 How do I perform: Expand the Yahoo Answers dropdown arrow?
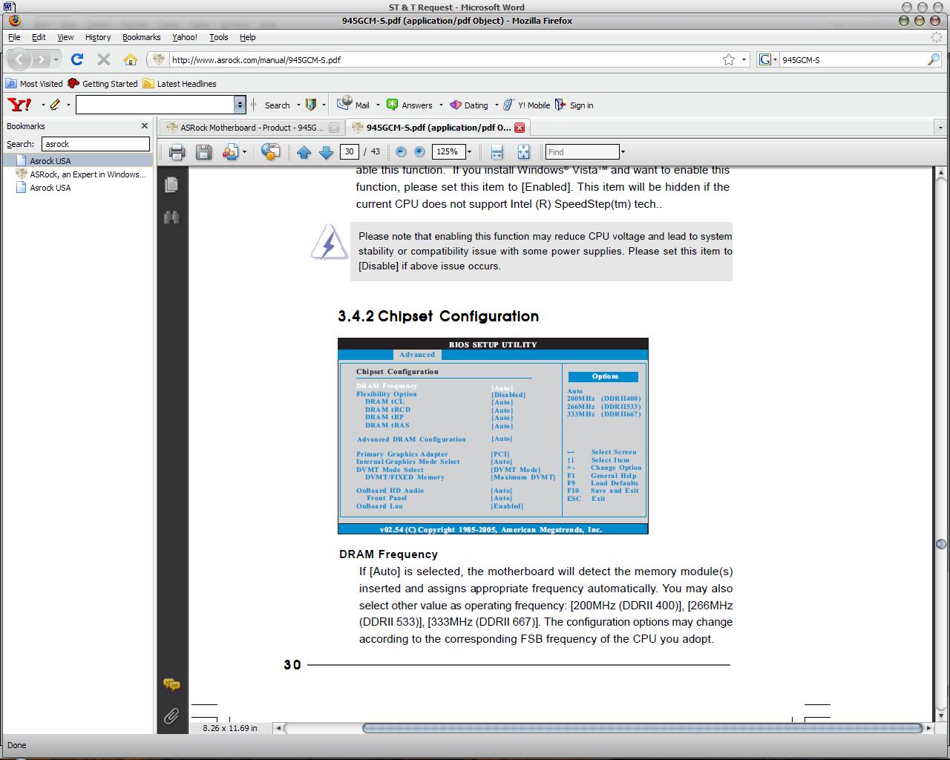[441, 105]
